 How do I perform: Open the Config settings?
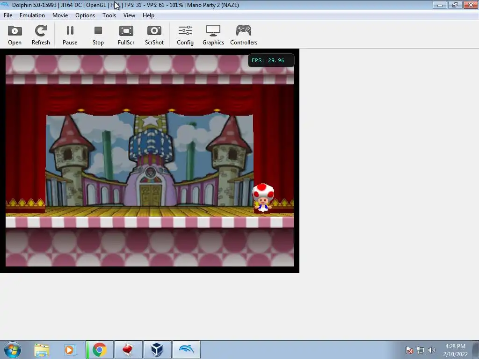click(x=185, y=35)
